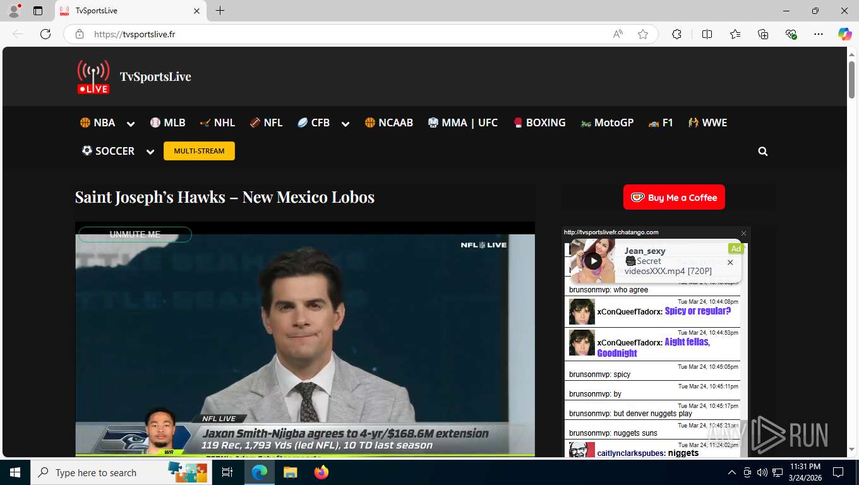The width and height of the screenshot is (859, 485).
Task: Click the page vertical scrollbar thumb
Action: pyautogui.click(x=851, y=79)
